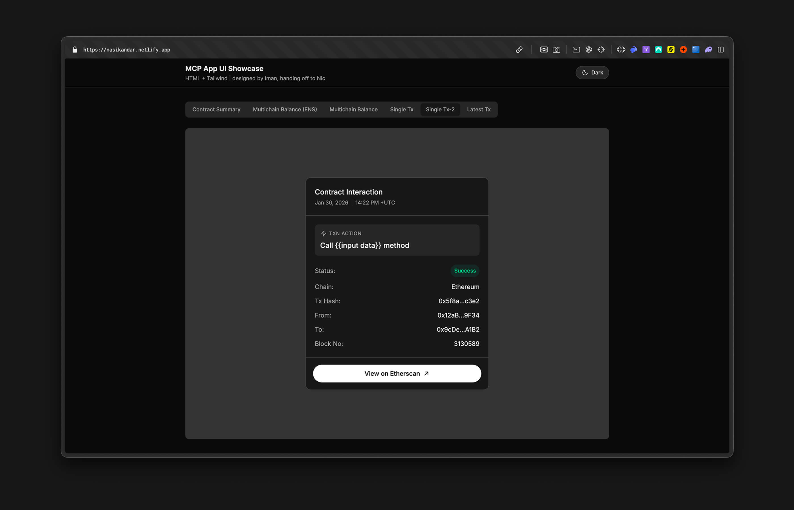Click the URL address nasikandar.netlify.app
This screenshot has width=794, height=510.
pos(126,50)
